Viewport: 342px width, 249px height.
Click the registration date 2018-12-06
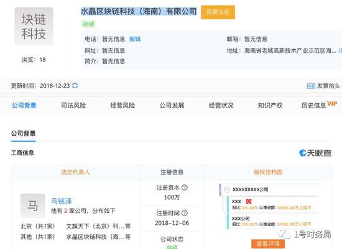172,223
